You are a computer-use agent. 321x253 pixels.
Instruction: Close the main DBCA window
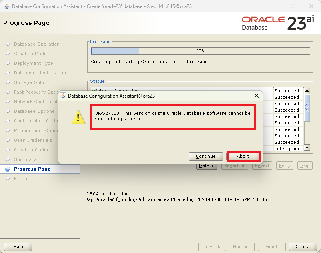tap(311, 6)
